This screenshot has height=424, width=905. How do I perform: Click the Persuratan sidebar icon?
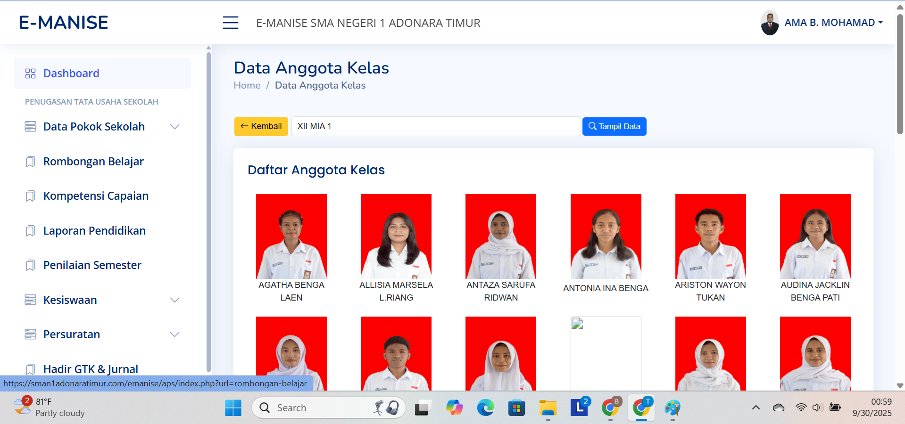tap(30, 334)
